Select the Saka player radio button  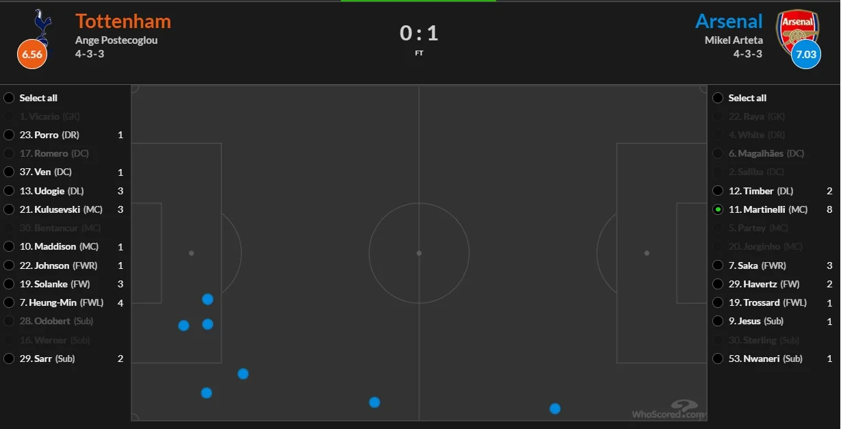tap(718, 265)
